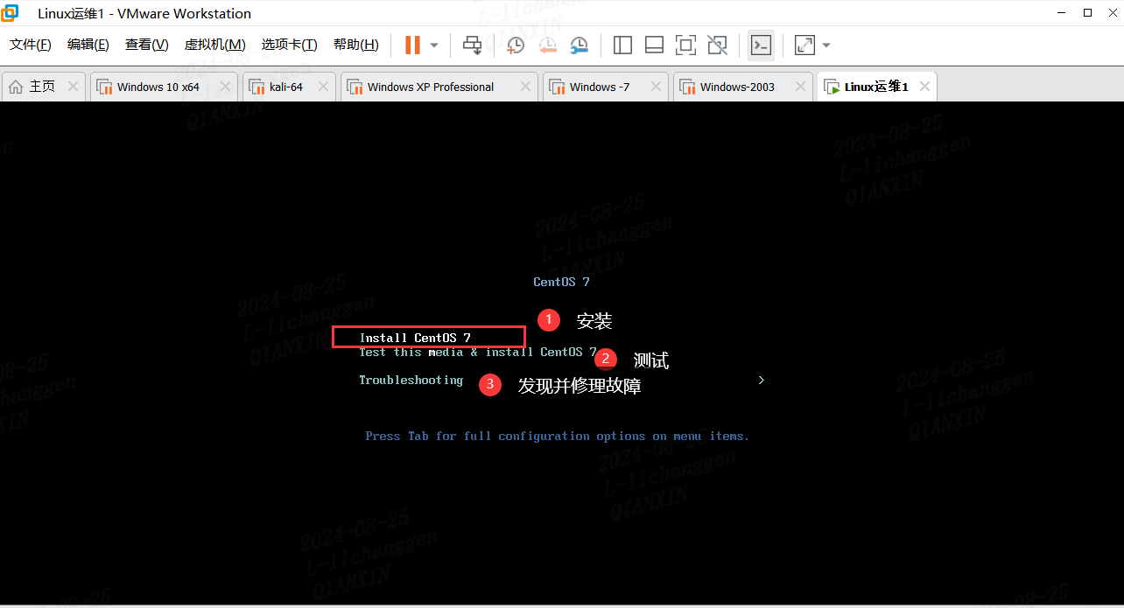
Task: Select Test this media & install CentOS 7
Action: pyautogui.click(x=477, y=353)
